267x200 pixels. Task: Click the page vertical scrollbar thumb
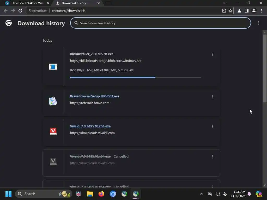tap(264, 68)
